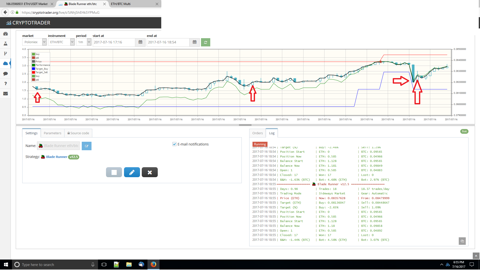Viewport: 480px width, 270px height.
Task: Toggle the Target_Sell legend swatch
Action: click(x=33, y=72)
